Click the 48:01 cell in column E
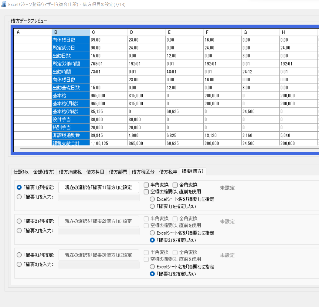This screenshot has height=307, width=319. 185,72
